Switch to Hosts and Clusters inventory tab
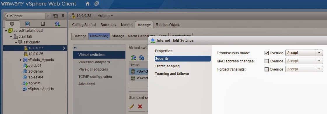The image size is (327, 114). click(x=12, y=24)
